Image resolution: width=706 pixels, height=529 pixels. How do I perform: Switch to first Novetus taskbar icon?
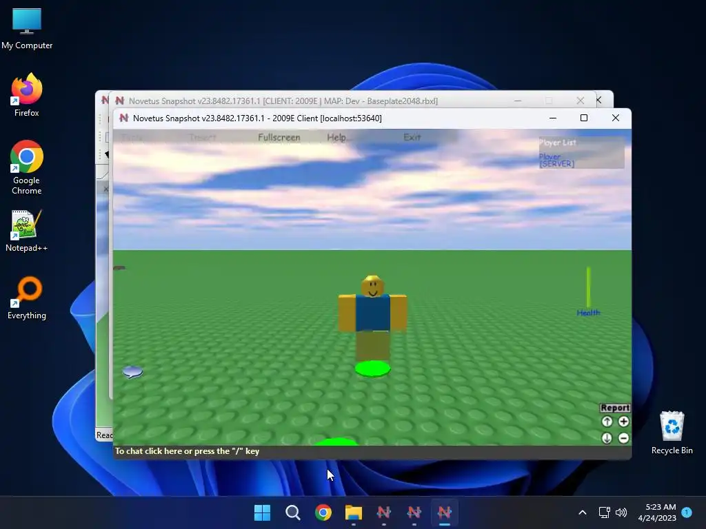click(x=383, y=512)
